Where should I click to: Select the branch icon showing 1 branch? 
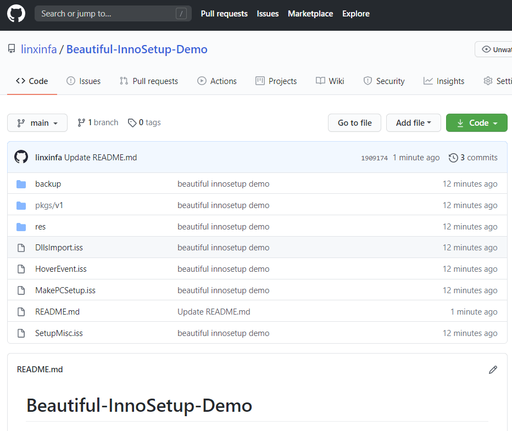point(81,122)
